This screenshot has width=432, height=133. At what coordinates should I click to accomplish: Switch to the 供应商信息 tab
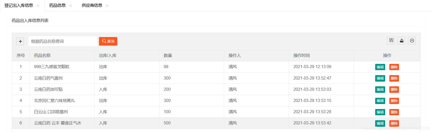(92, 5)
